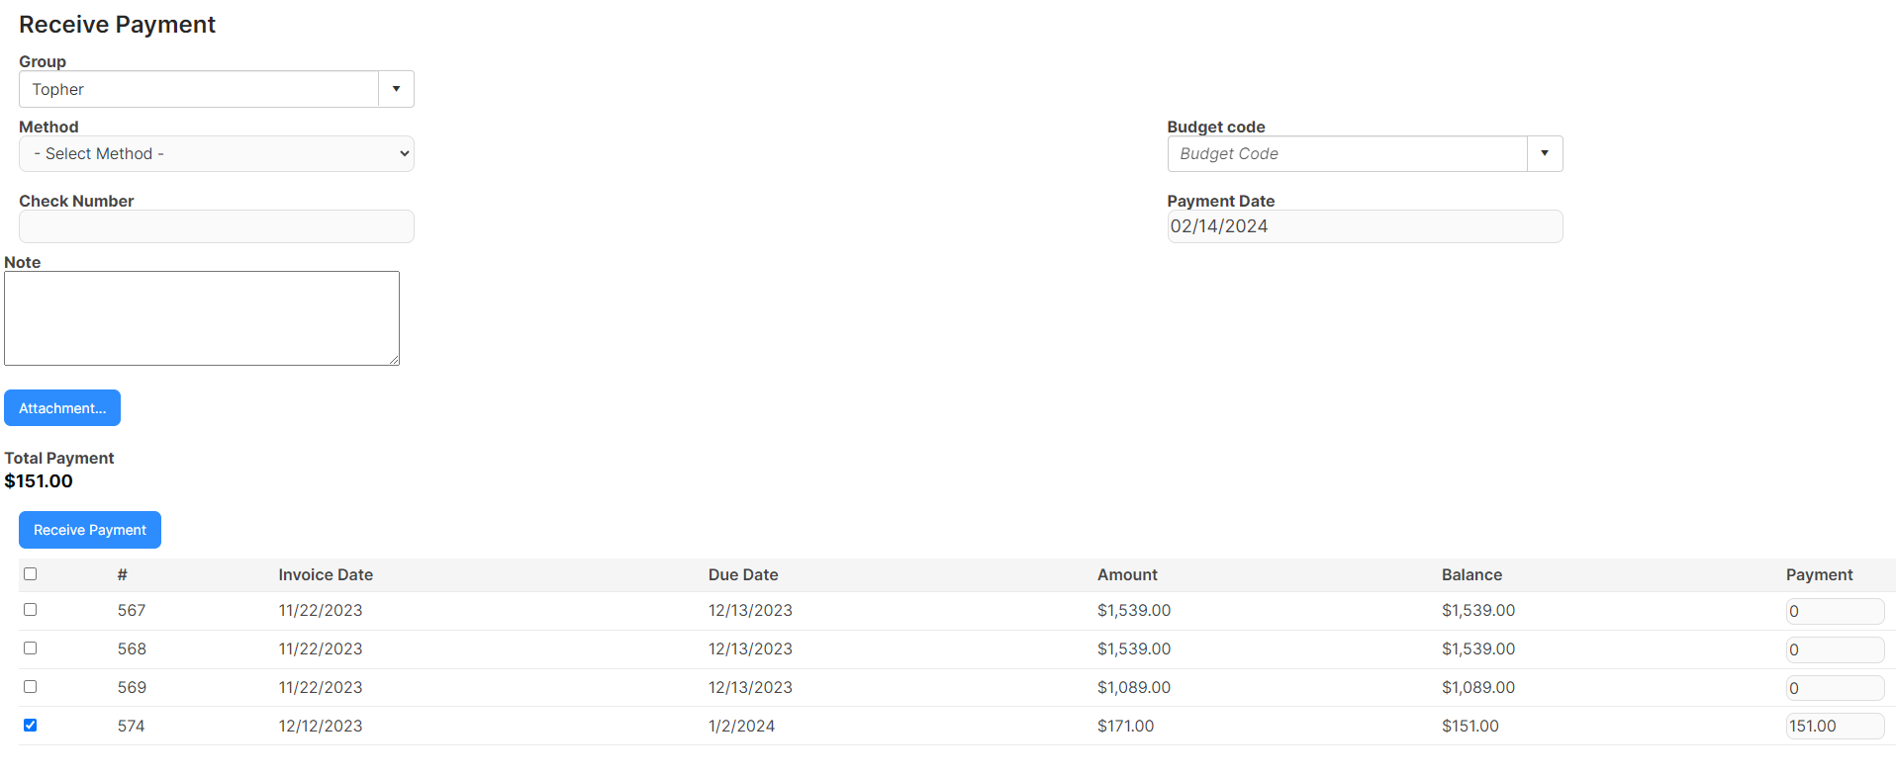Screen dimensions: 1896x776
Task: Click the Due Date column header
Action: [743, 574]
